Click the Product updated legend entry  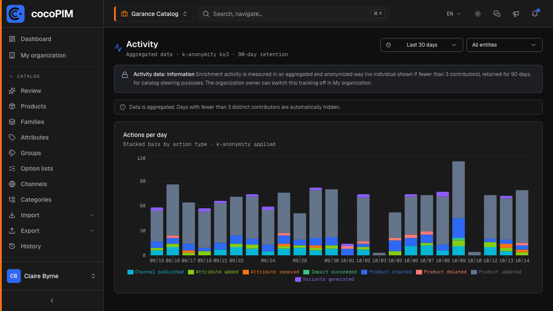[496, 272]
